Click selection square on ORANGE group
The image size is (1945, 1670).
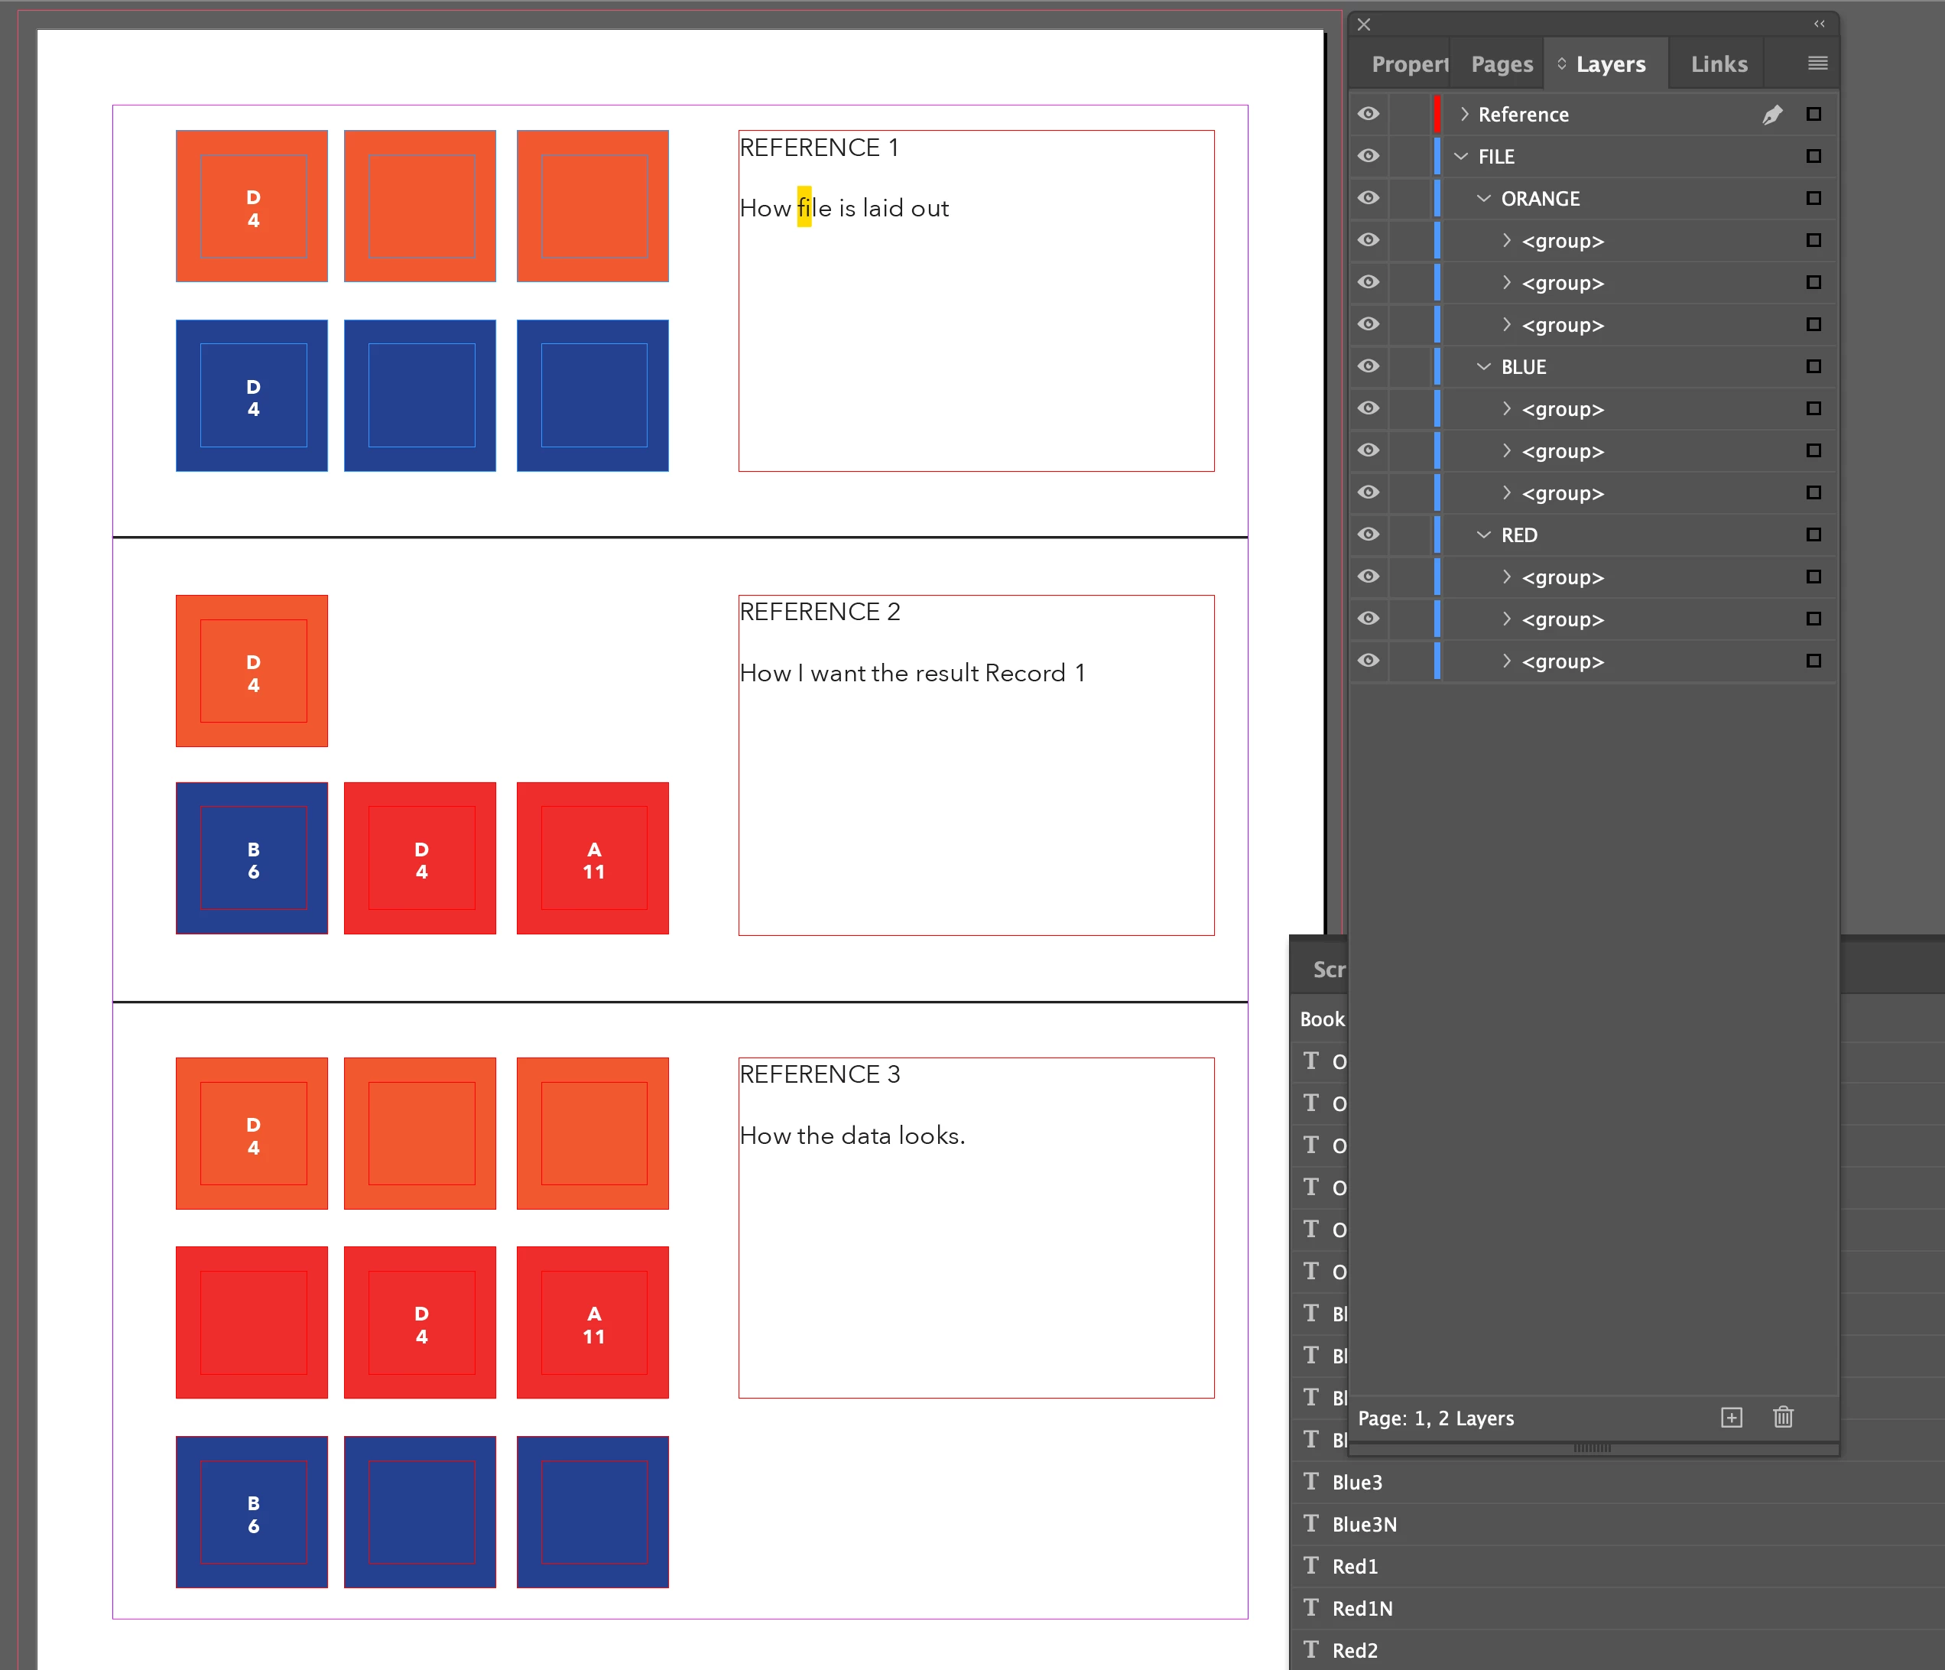(x=1813, y=198)
